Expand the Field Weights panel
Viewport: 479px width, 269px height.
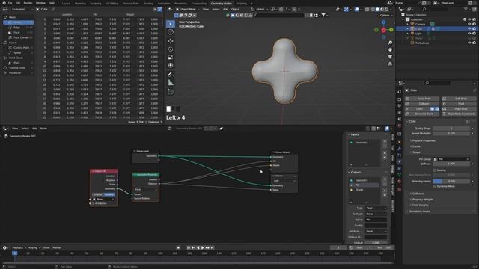(420, 205)
